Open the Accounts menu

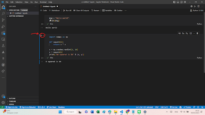click(3, 96)
